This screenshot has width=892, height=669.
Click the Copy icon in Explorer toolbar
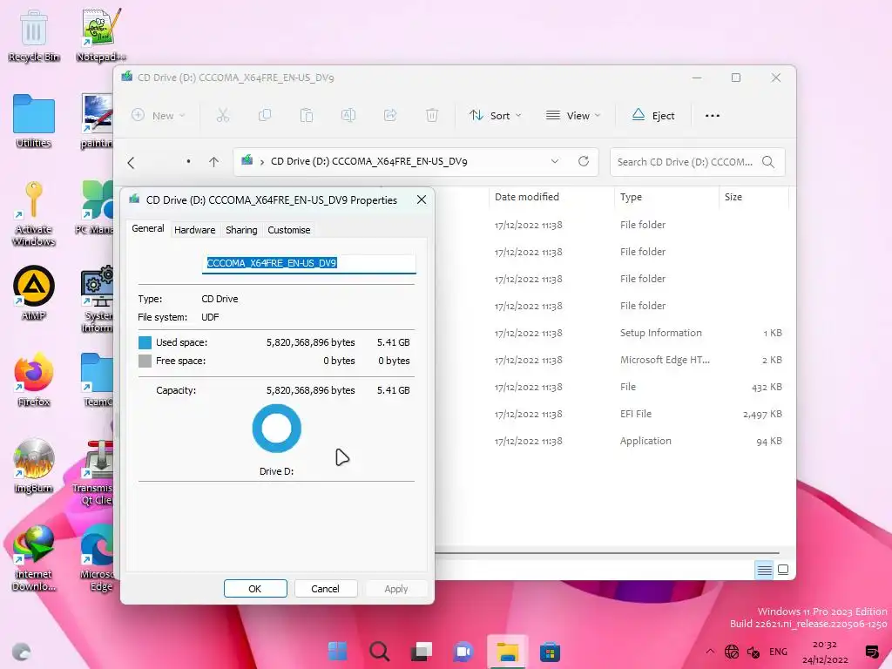(265, 116)
